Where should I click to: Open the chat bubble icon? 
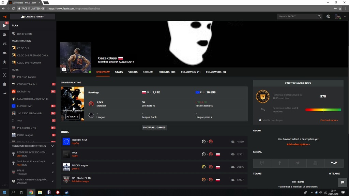point(343,182)
